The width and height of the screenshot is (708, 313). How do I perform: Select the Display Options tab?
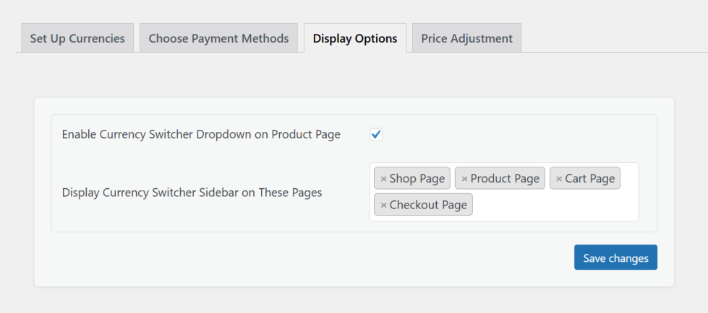pos(355,38)
